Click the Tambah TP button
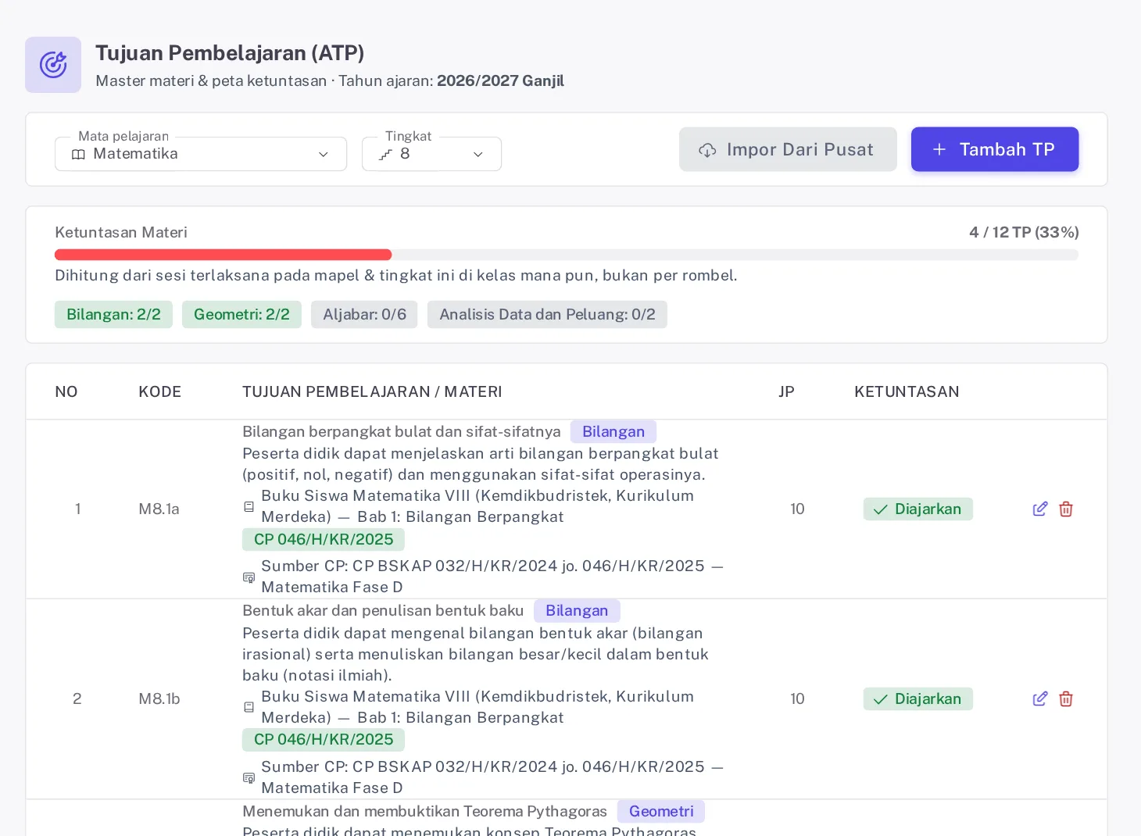The width and height of the screenshot is (1141, 836). point(995,149)
